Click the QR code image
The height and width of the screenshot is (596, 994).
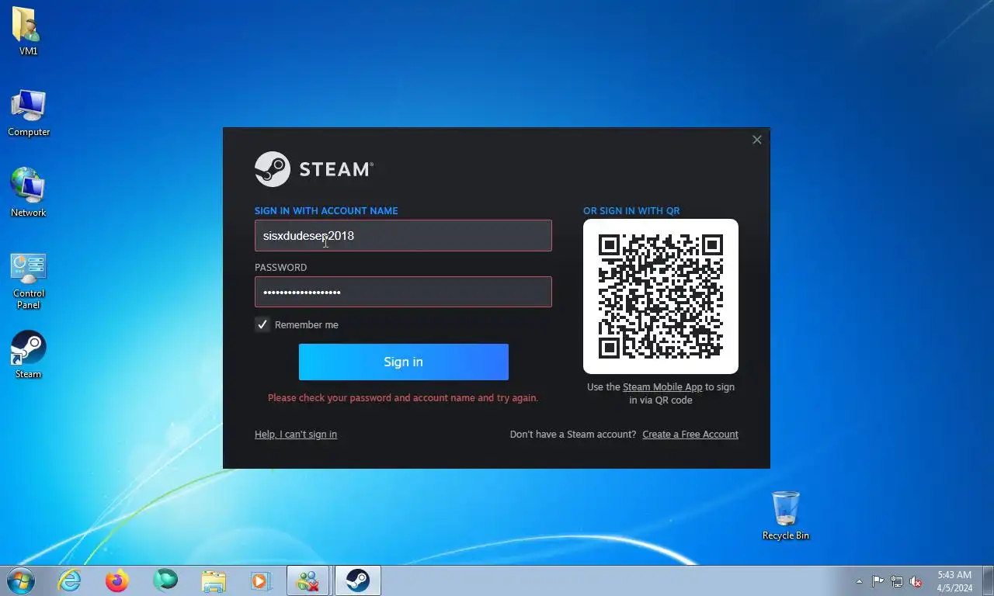pos(661,296)
